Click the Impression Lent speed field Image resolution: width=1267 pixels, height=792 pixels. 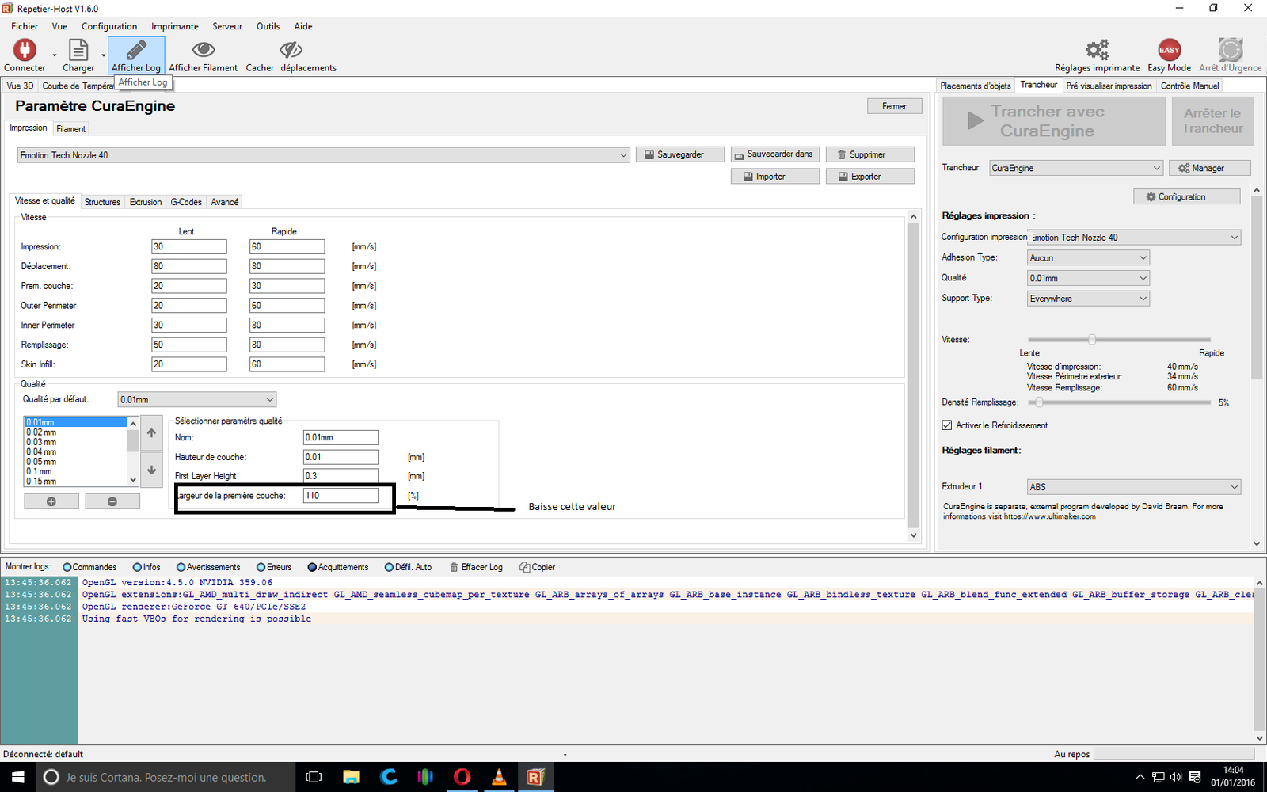189,247
